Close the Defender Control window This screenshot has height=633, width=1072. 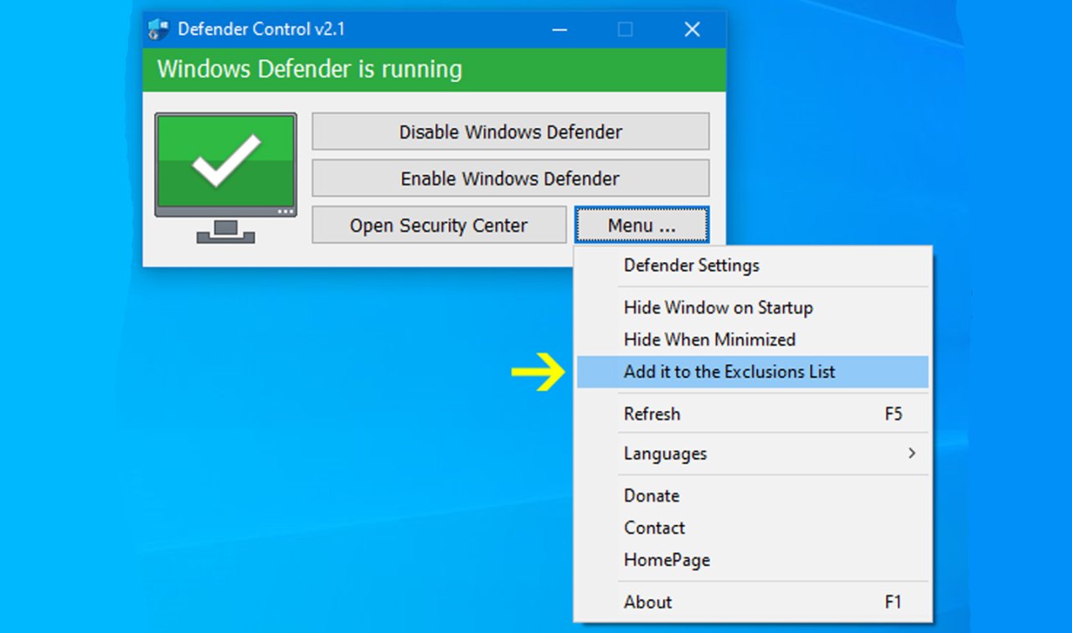(692, 29)
